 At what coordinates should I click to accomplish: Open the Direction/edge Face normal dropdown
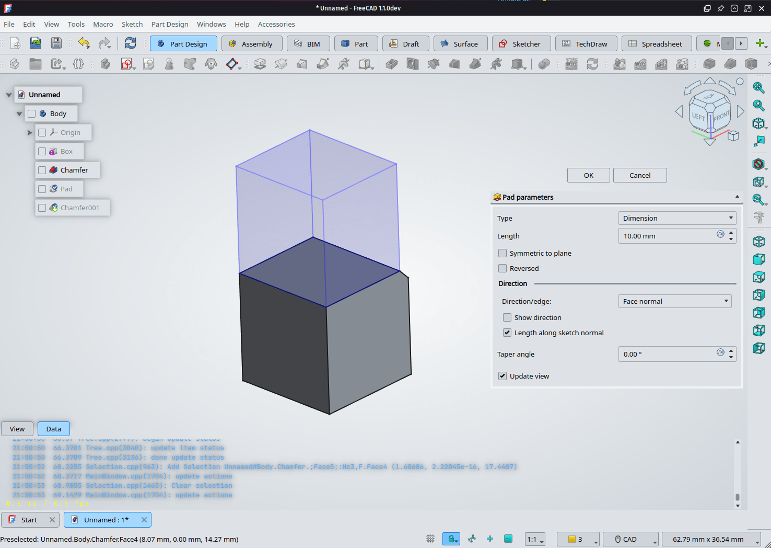pyautogui.click(x=674, y=301)
